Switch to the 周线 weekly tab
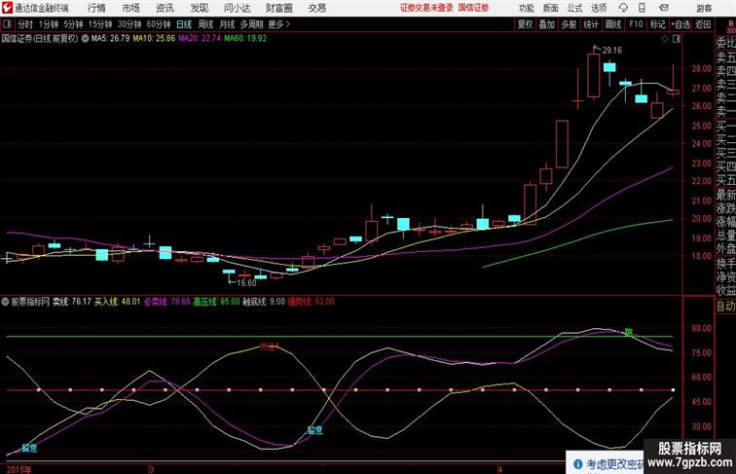The image size is (736, 474). [x=205, y=24]
